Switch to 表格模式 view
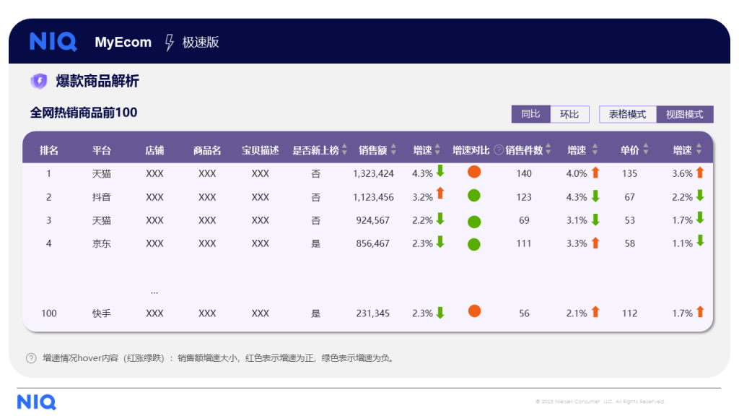This screenshot has height=416, width=739. [627, 114]
